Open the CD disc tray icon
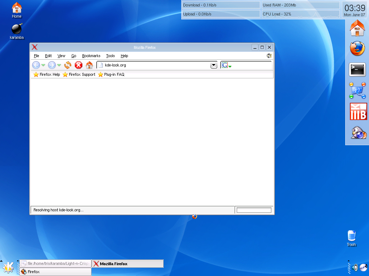The width and height of the screenshot is (369, 276). pos(364,267)
